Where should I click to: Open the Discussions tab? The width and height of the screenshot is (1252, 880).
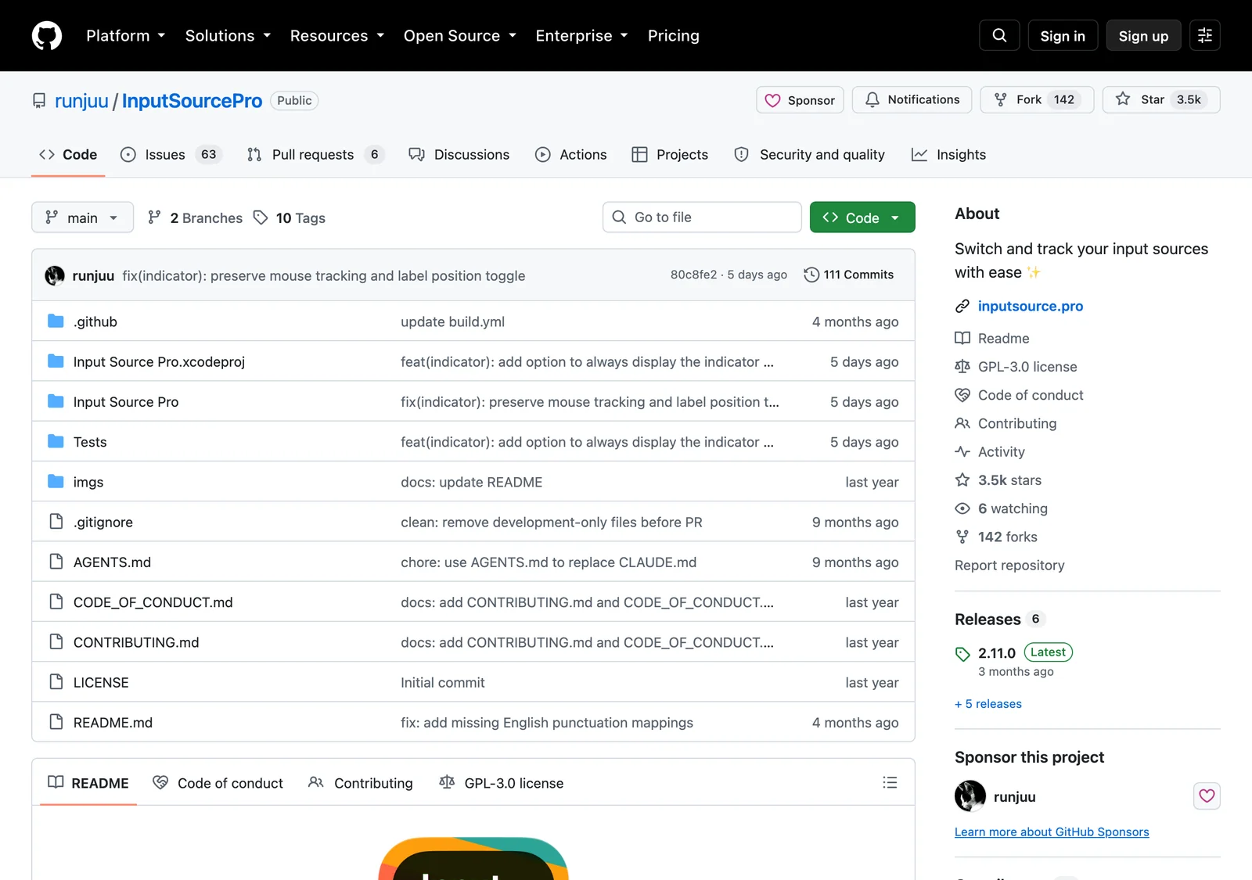pos(459,155)
